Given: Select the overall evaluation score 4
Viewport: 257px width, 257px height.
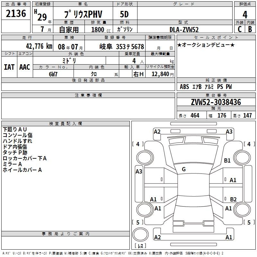Looking at the screenshot, I should 245,15.
